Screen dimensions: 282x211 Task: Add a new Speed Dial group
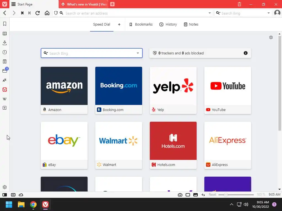pos(119,24)
